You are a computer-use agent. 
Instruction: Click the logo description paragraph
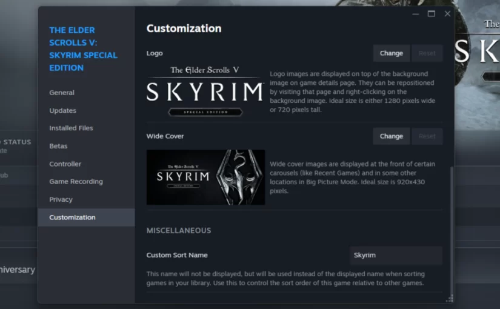pos(352,92)
